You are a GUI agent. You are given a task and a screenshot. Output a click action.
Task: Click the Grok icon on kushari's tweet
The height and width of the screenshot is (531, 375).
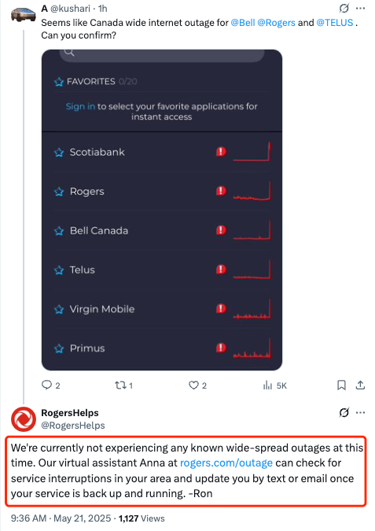click(344, 8)
